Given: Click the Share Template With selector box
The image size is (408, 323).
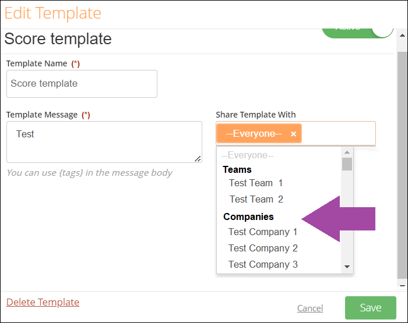Looking at the screenshot, I should pos(296,133).
